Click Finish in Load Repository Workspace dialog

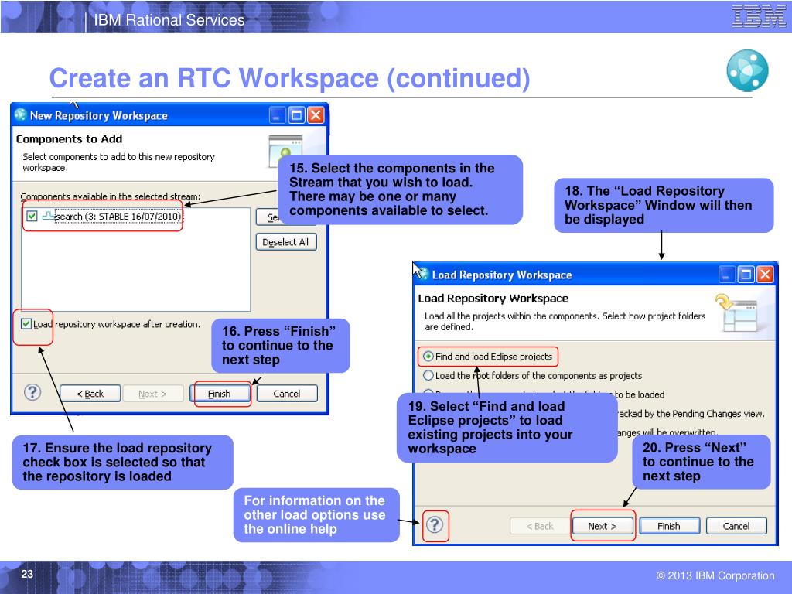[669, 526]
